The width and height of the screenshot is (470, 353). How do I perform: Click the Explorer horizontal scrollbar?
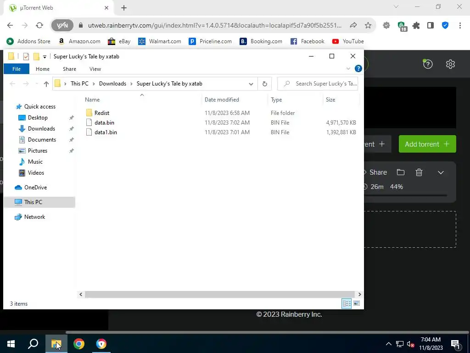click(x=220, y=295)
